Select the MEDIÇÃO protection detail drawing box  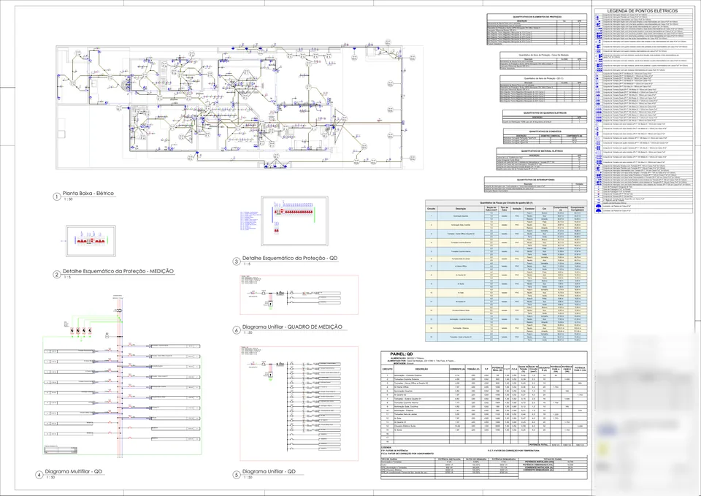tap(91, 241)
